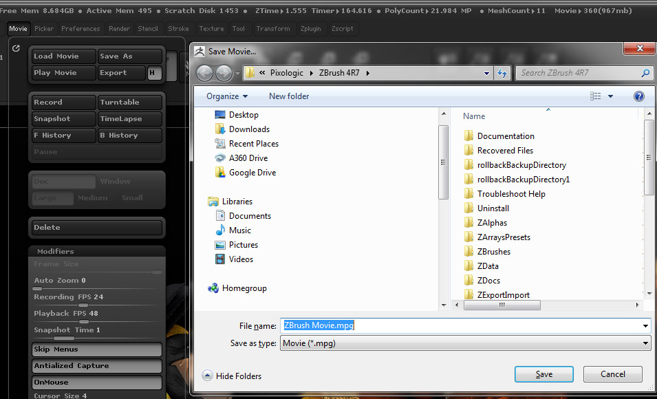Image resolution: width=657 pixels, height=399 pixels.
Task: Collapse with Hide Folders
Action: [232, 376]
